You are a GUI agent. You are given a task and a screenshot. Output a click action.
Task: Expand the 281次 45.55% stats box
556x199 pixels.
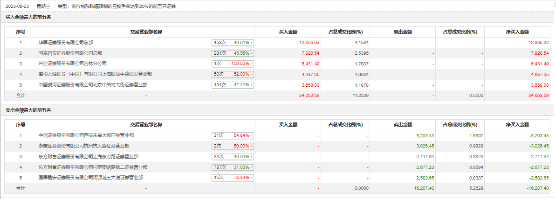tap(232, 53)
